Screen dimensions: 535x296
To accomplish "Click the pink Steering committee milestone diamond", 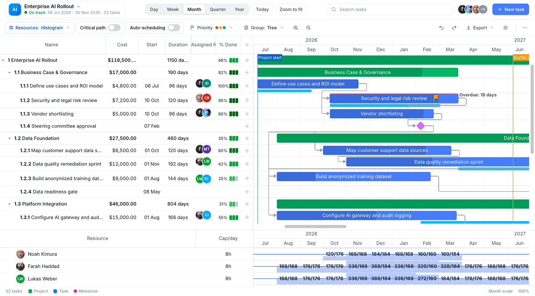I will click(420, 126).
